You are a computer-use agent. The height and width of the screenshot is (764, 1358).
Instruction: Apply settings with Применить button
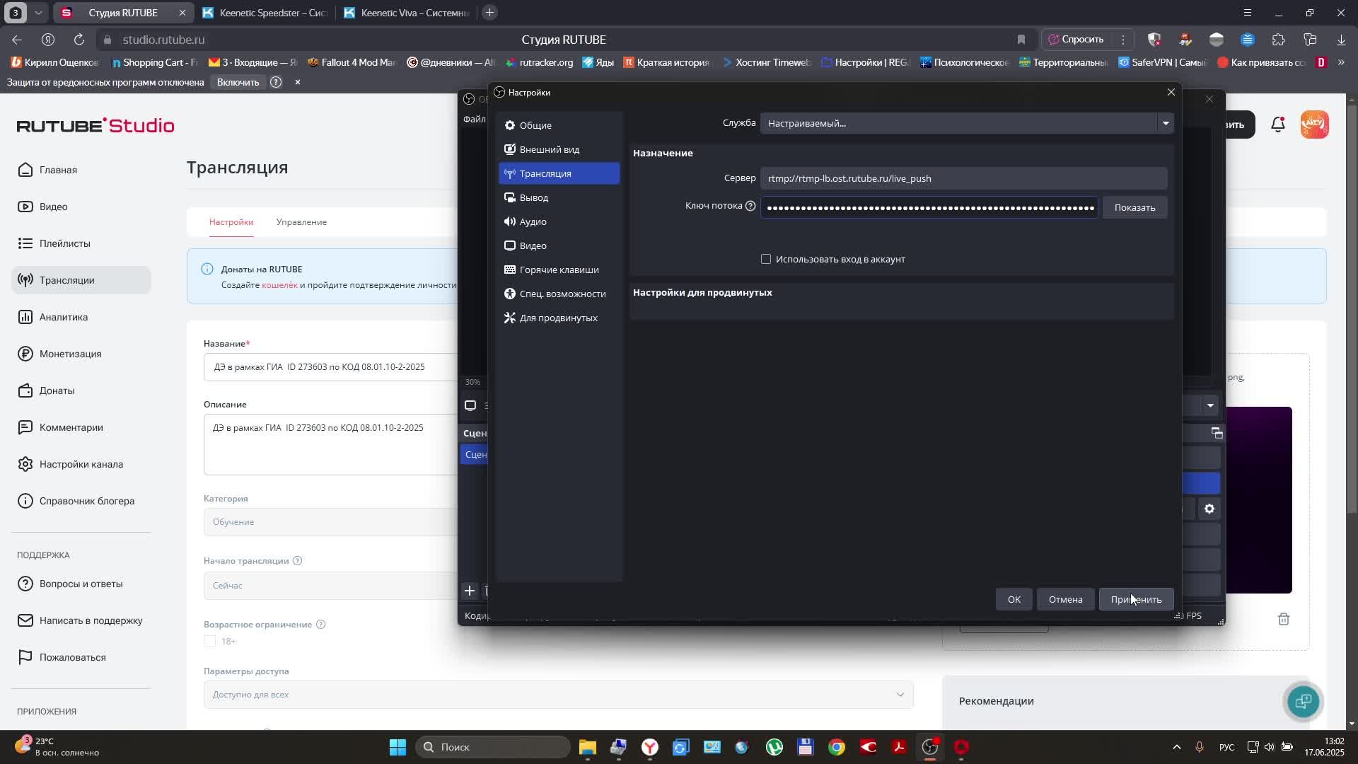[x=1136, y=599]
